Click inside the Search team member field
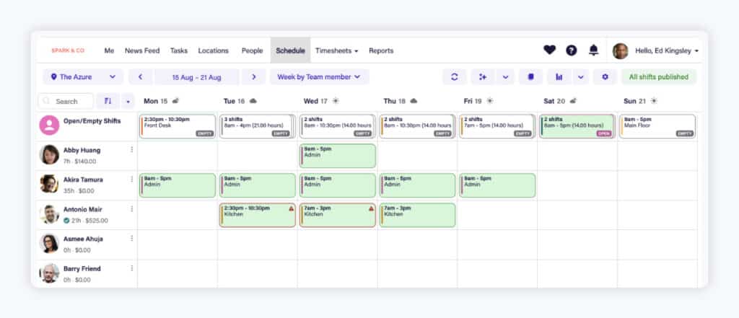Screen dimensions: 739x318 tap(66, 101)
